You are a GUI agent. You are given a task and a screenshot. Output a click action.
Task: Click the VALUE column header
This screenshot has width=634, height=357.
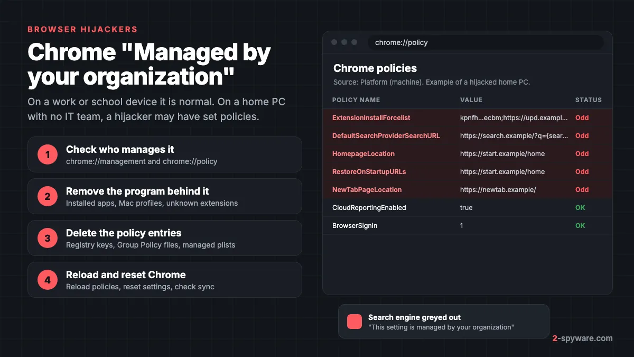point(471,99)
